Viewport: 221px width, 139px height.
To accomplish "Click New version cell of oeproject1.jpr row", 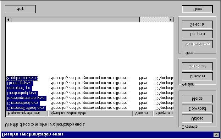I will (x=143, y=88).
